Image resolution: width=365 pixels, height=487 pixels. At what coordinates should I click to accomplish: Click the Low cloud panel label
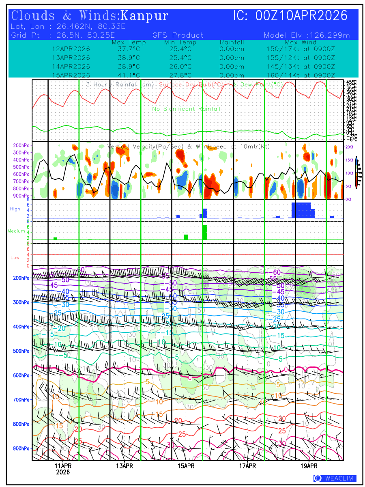coord(15,258)
